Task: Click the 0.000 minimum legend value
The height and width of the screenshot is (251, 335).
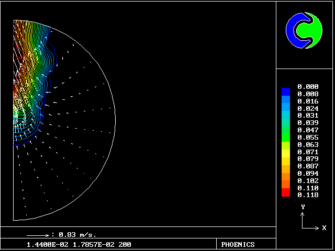Action: (307, 87)
